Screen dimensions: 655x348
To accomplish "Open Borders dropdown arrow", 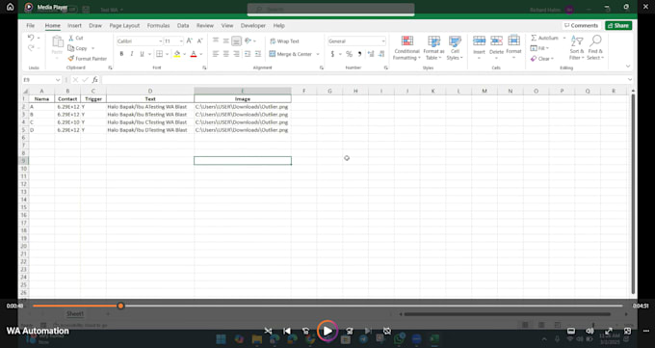I will click(x=167, y=54).
